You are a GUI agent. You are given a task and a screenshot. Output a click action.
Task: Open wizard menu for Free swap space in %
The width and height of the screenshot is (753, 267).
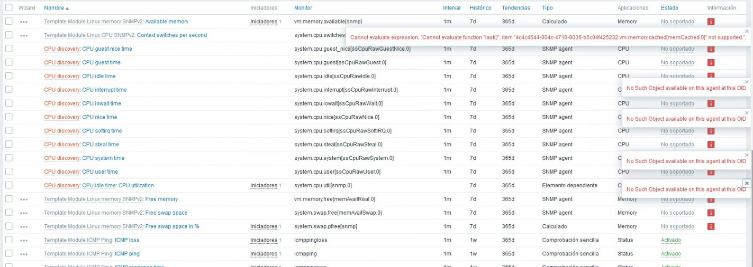(24, 227)
